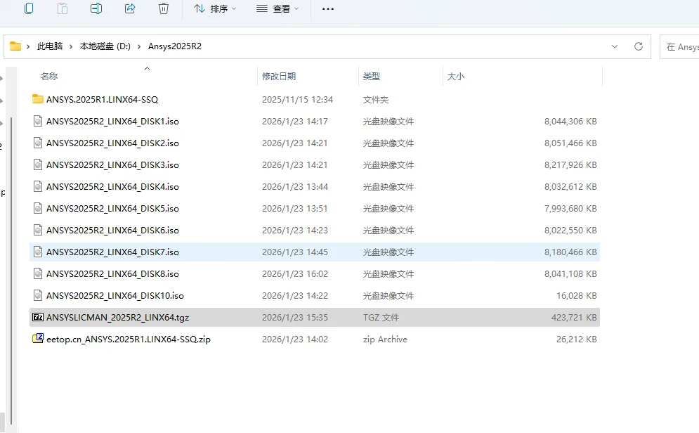699x433 pixels.
Task: Select ANSYS2025R2_LINX64_DISK8.iso file name
Action: pyautogui.click(x=112, y=274)
